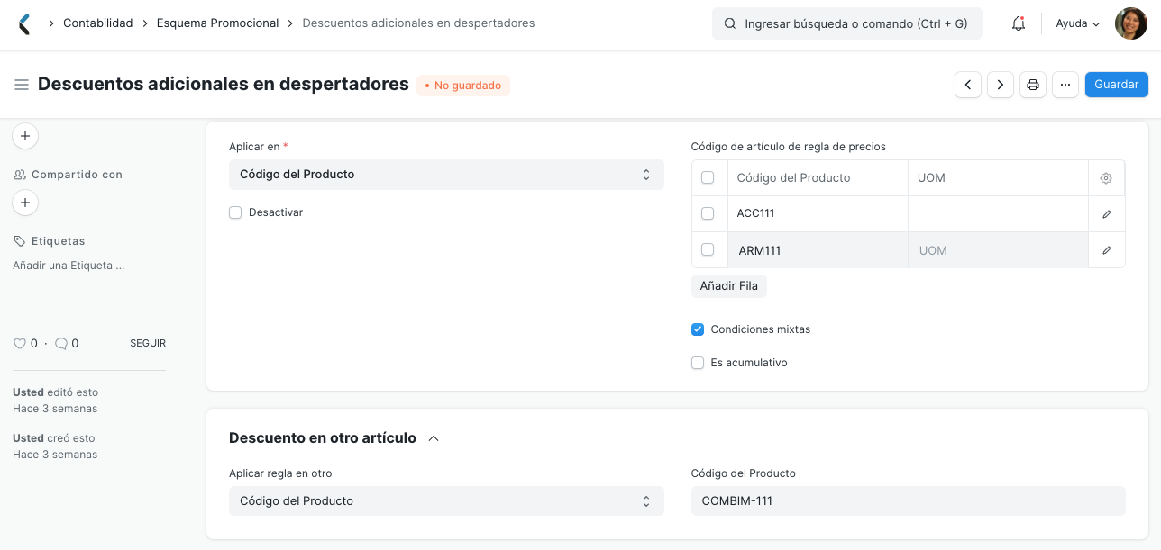The height and width of the screenshot is (550, 1161).
Task: Toggle the Desactivar checkbox
Action: click(235, 212)
